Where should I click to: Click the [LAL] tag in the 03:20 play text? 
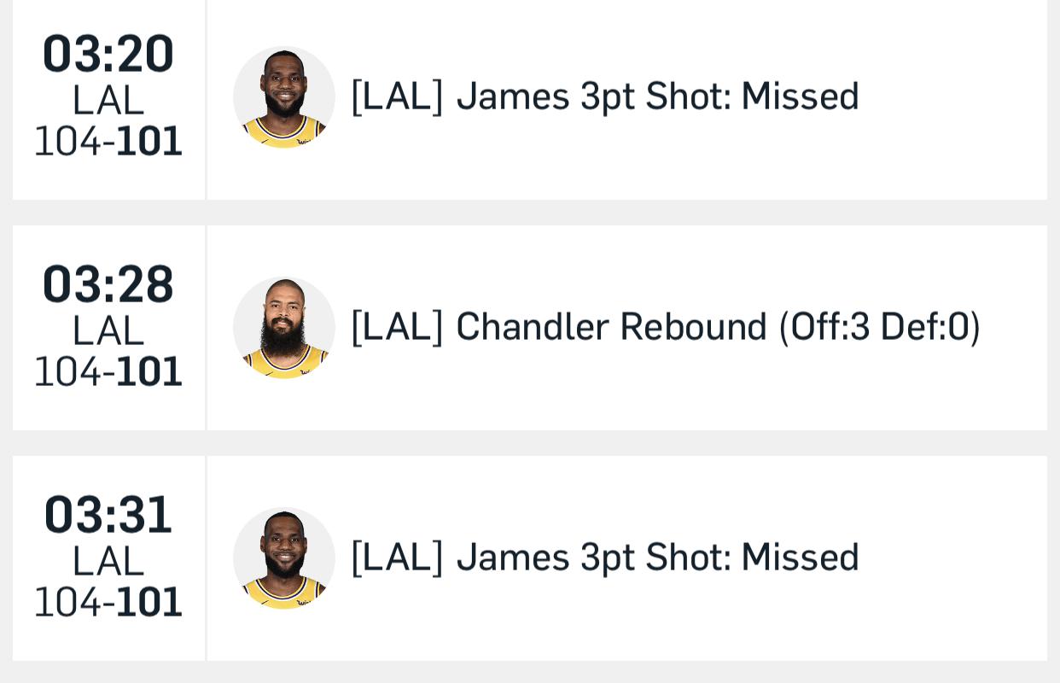coord(398,96)
